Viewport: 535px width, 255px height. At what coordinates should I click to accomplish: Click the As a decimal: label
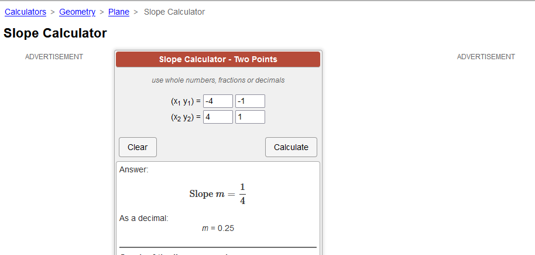click(x=143, y=218)
